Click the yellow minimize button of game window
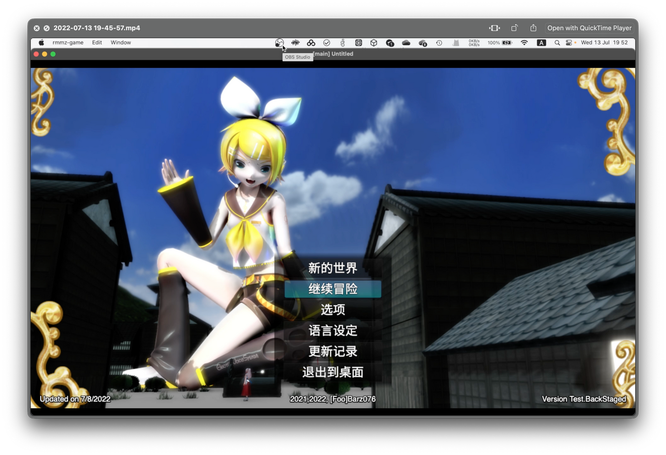 click(45, 54)
